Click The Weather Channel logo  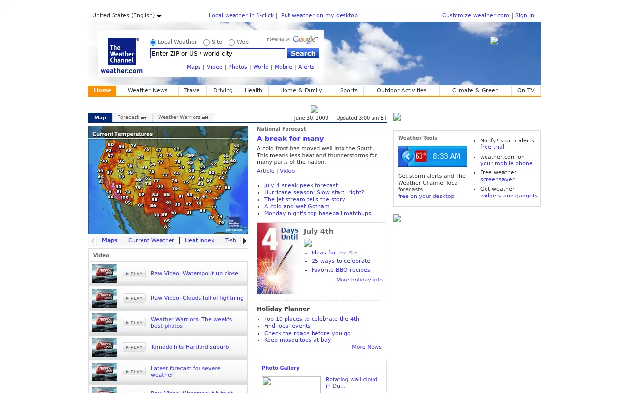121,56
